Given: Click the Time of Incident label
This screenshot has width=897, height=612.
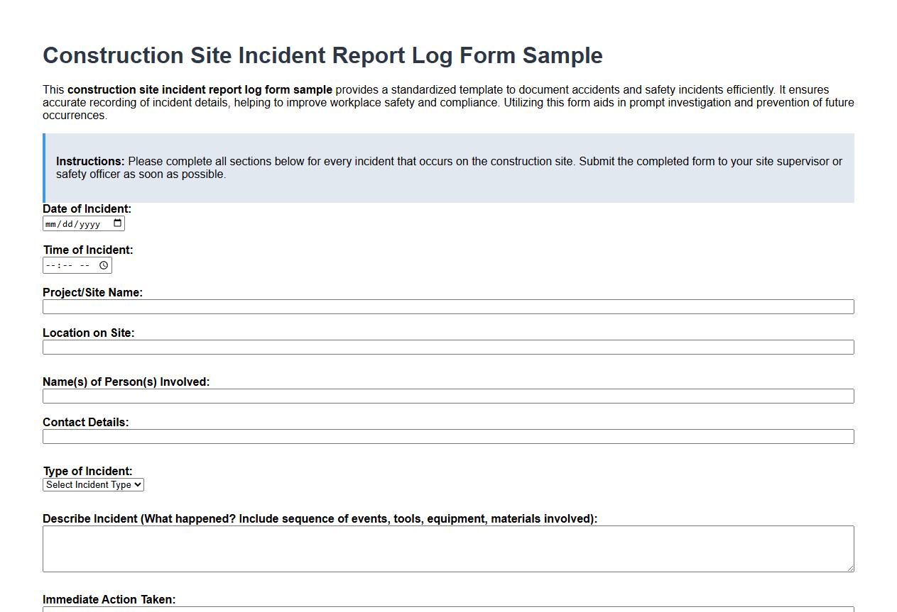Looking at the screenshot, I should (87, 250).
